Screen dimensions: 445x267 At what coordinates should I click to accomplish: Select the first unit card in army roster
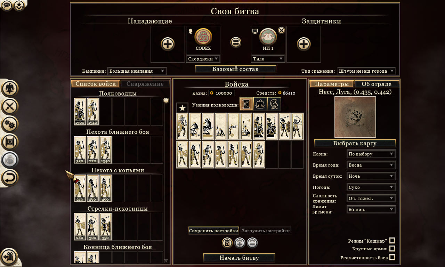(183, 127)
